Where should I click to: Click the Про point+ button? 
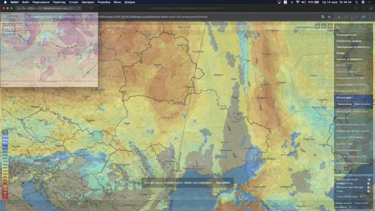tap(223, 183)
